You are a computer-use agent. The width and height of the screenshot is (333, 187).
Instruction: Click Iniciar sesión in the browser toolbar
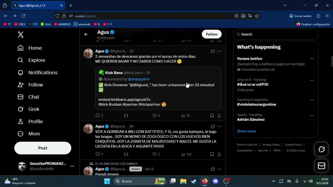pyautogui.click(x=300, y=16)
